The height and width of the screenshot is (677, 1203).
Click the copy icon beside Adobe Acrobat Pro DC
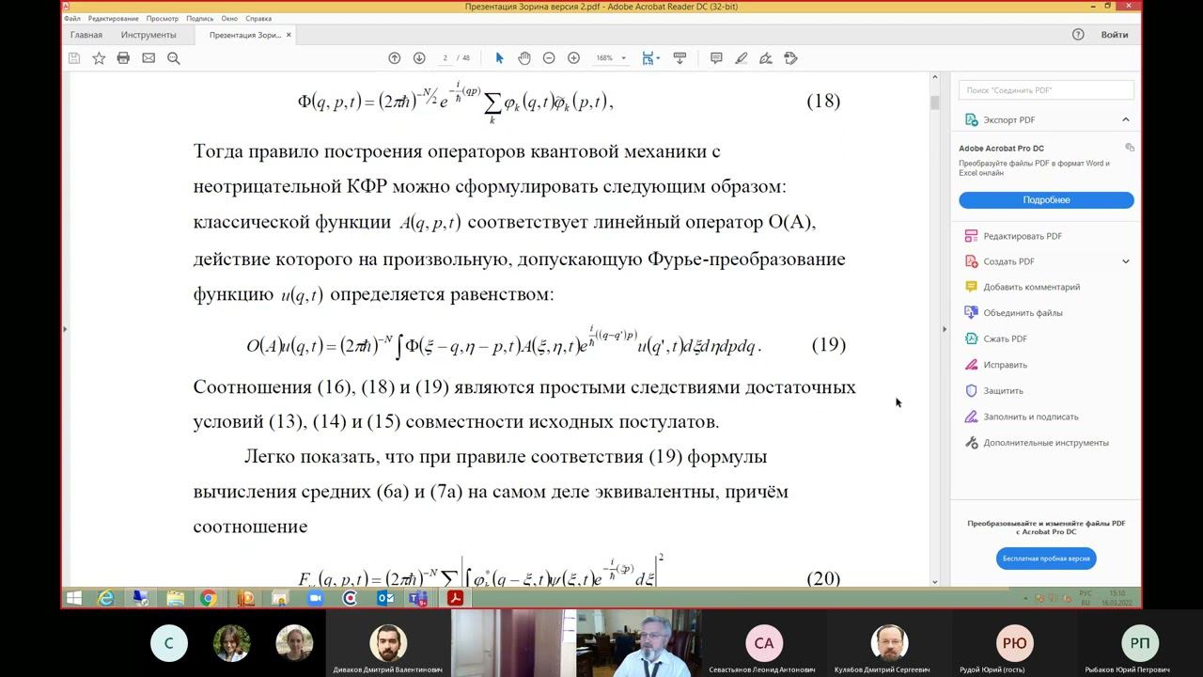coord(1130,148)
